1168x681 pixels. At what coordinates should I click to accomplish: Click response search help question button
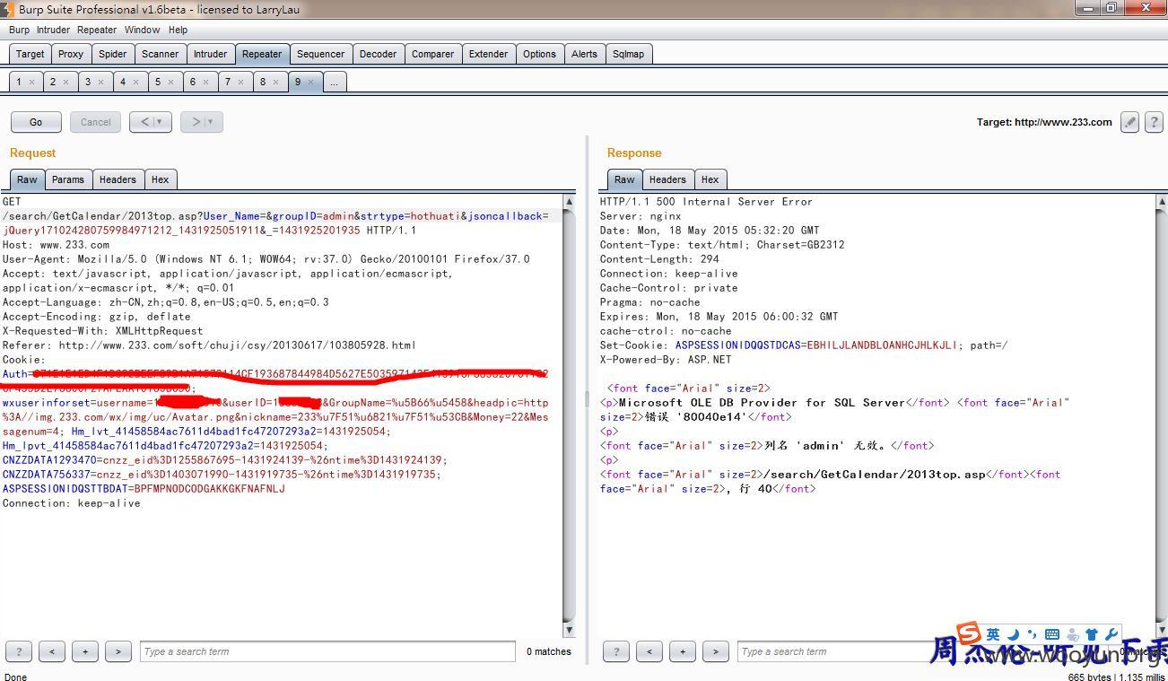(x=616, y=651)
